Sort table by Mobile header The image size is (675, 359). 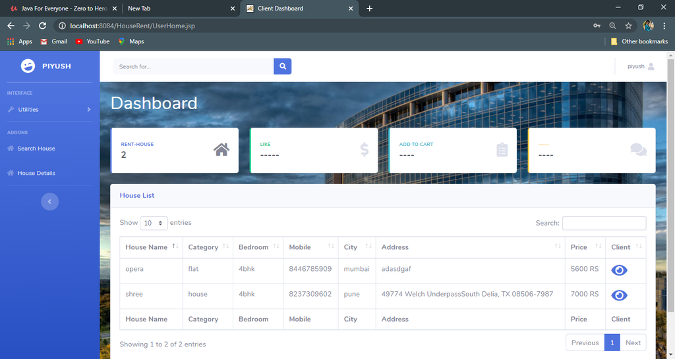click(x=311, y=247)
